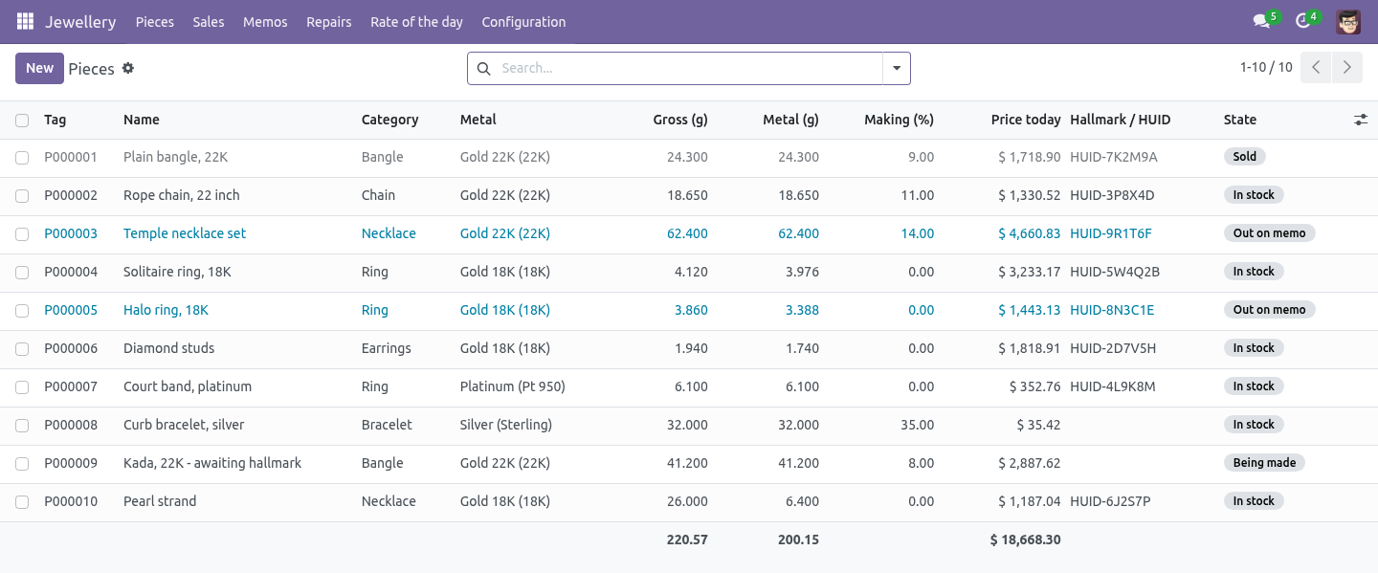Open the apps grid home menu
This screenshot has width=1378, height=573.
coord(25,21)
